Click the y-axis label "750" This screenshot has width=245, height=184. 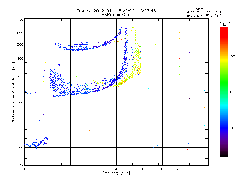[20, 19]
